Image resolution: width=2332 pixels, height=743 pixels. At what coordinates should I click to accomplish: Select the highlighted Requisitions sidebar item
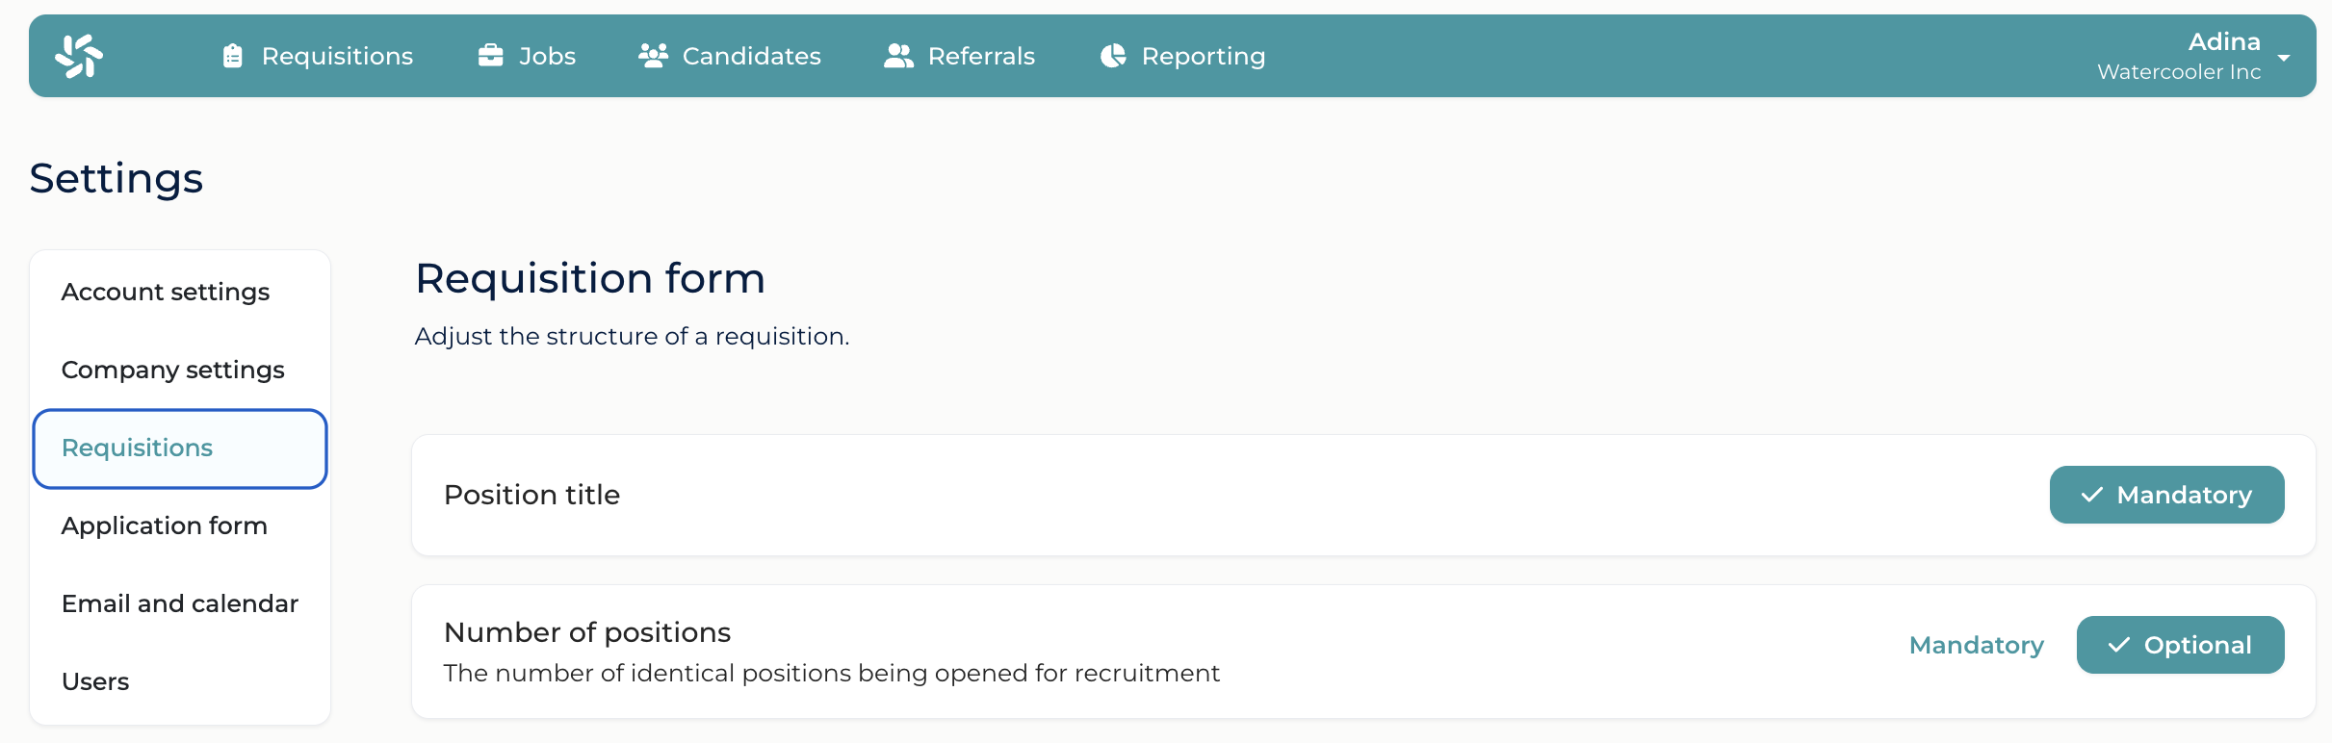point(180,448)
